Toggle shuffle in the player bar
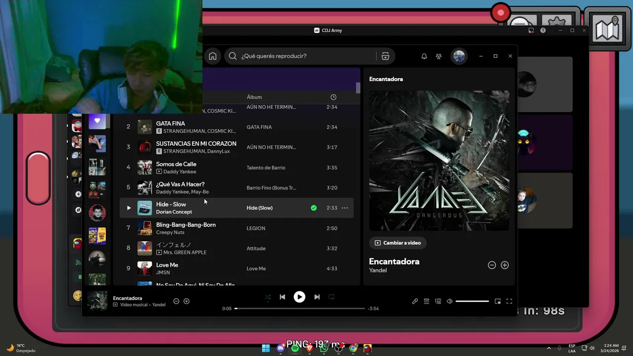Image resolution: width=633 pixels, height=356 pixels. (268, 297)
